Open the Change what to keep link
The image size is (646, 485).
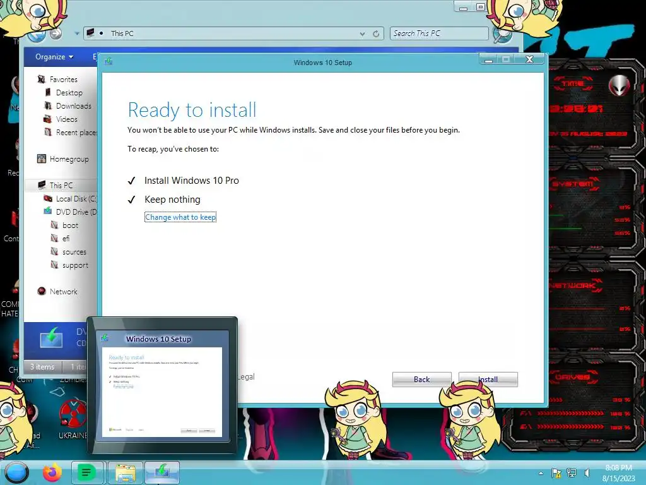(x=180, y=217)
